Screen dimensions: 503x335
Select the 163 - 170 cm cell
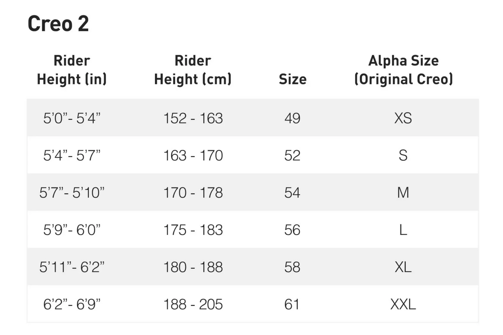[193, 155]
